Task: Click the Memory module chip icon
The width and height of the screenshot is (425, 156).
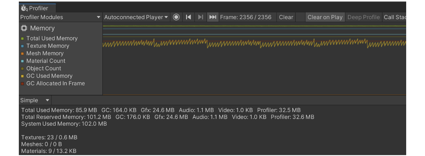Action: (24, 28)
